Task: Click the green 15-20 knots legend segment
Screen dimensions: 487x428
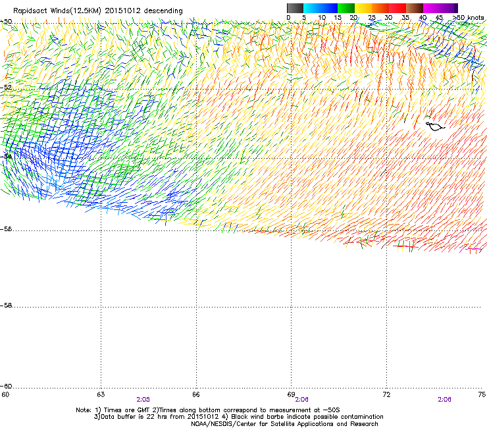Action: click(346, 8)
